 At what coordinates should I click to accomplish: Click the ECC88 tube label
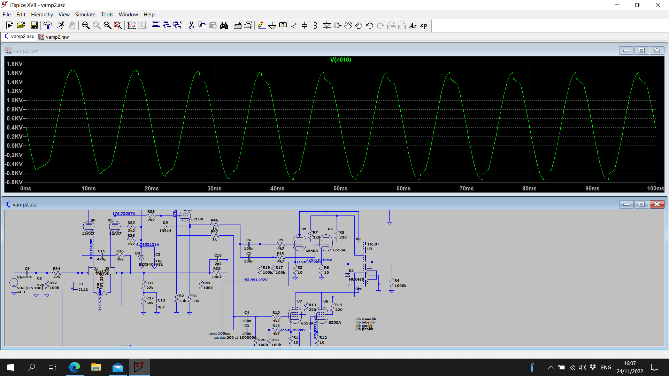pos(197,219)
